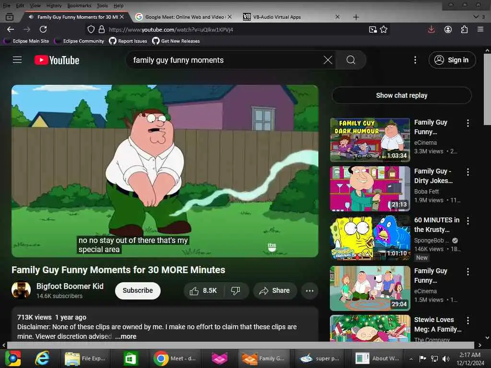Open more actions ellipsis under video
The width and height of the screenshot is (491, 368).
(309, 291)
